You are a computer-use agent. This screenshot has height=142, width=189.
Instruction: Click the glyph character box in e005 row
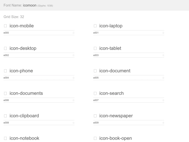(x=163, y=78)
